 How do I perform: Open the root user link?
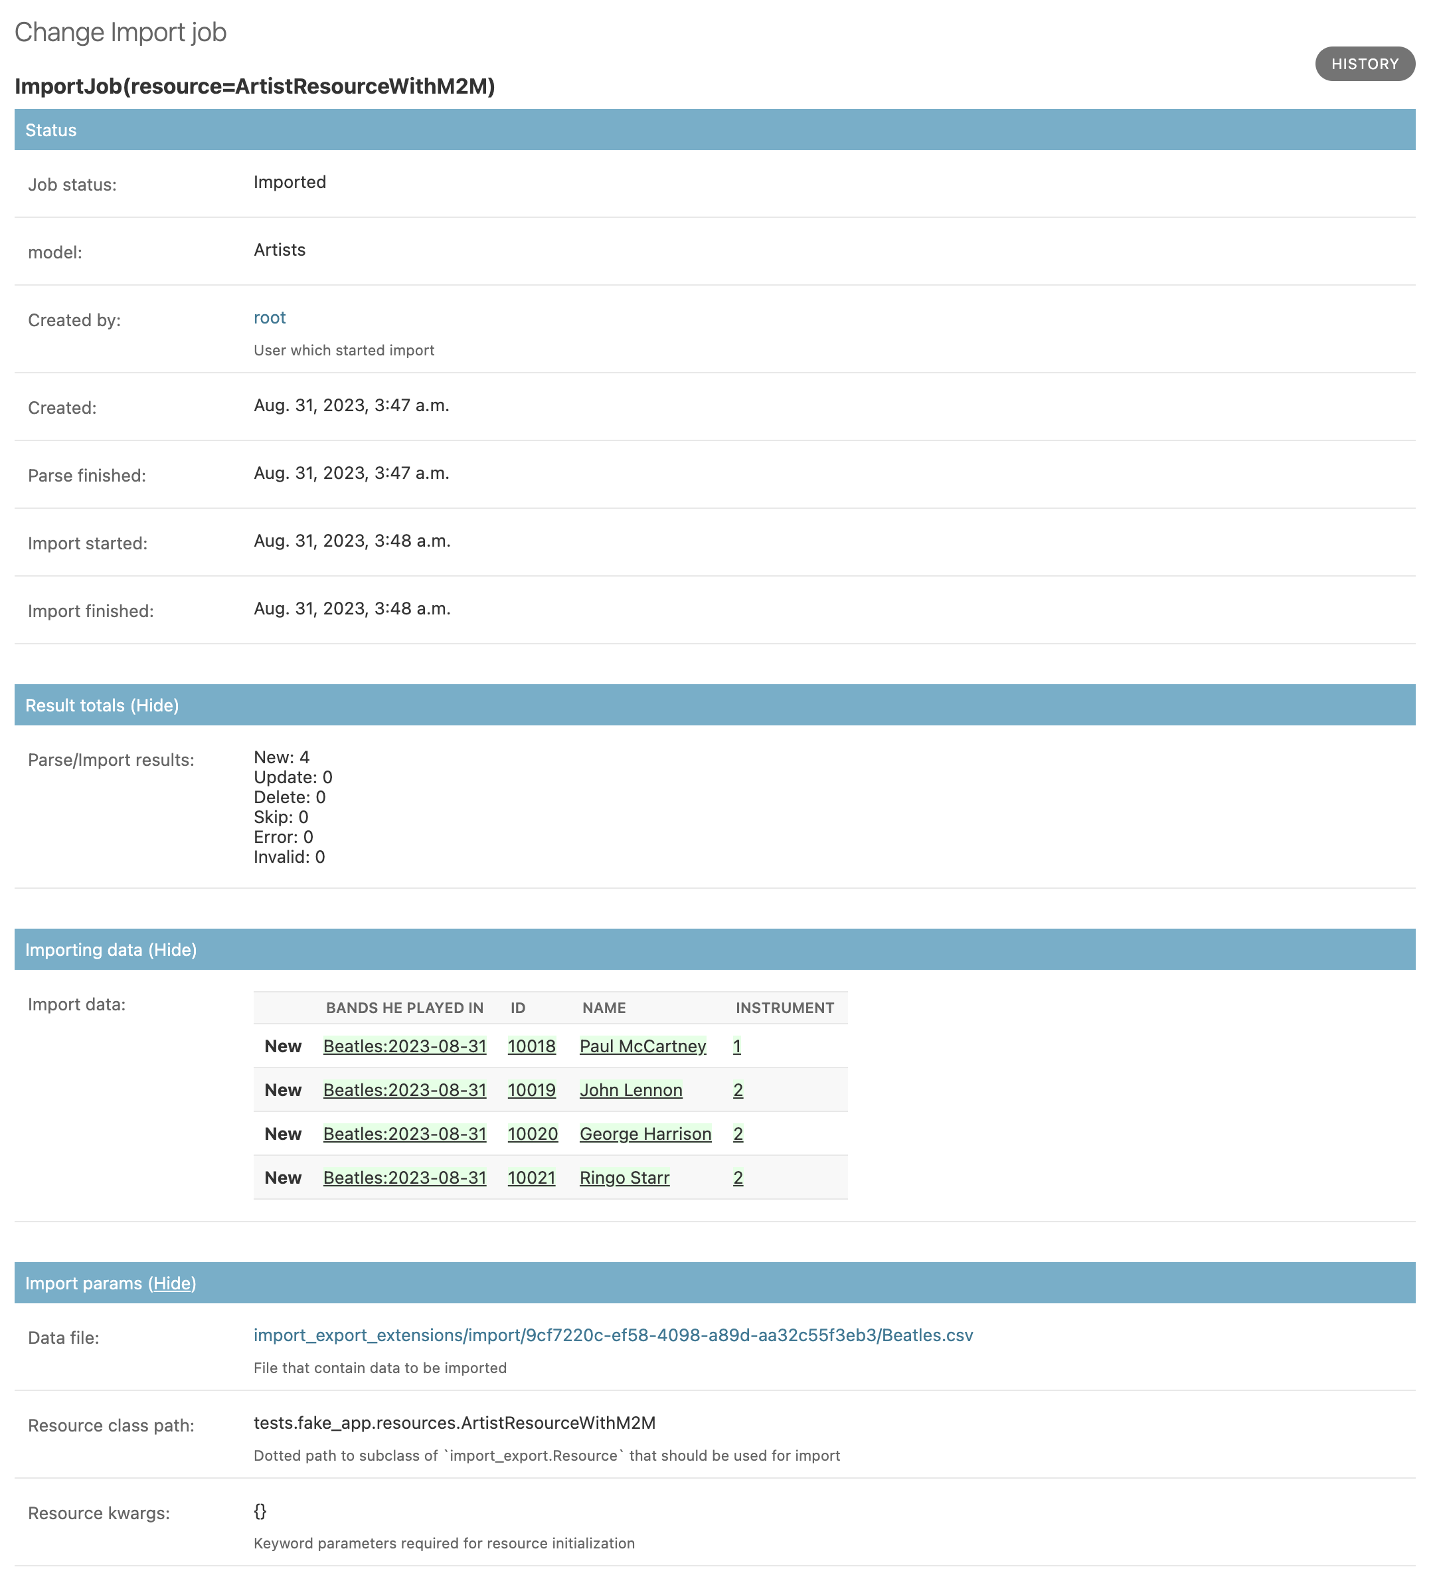(x=269, y=318)
